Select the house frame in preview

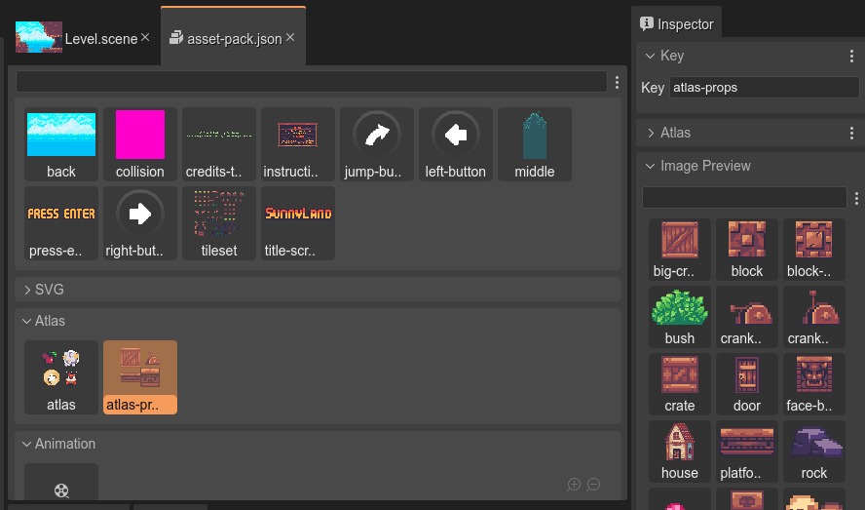(x=680, y=452)
